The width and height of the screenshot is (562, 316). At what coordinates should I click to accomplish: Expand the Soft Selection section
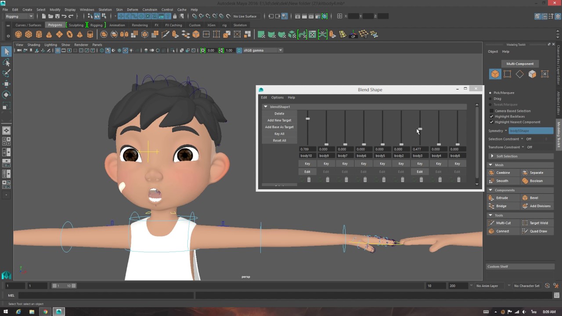pos(492,156)
